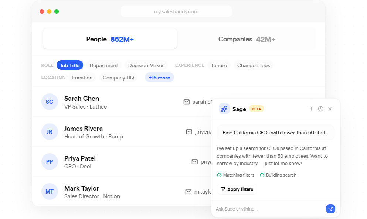
Task: Send message with paper plane button
Action: point(330,209)
